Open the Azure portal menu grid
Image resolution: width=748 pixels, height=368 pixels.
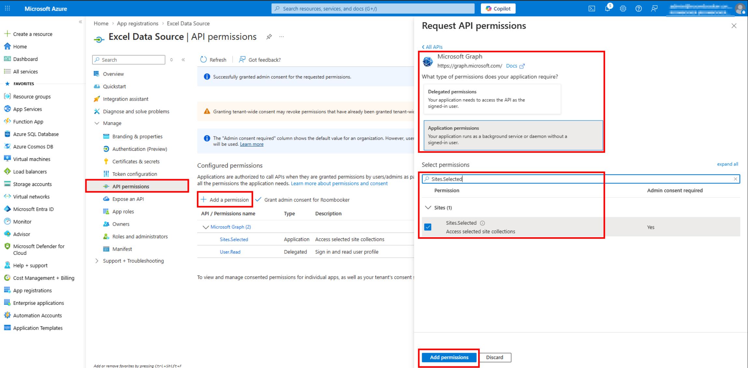tap(7, 8)
